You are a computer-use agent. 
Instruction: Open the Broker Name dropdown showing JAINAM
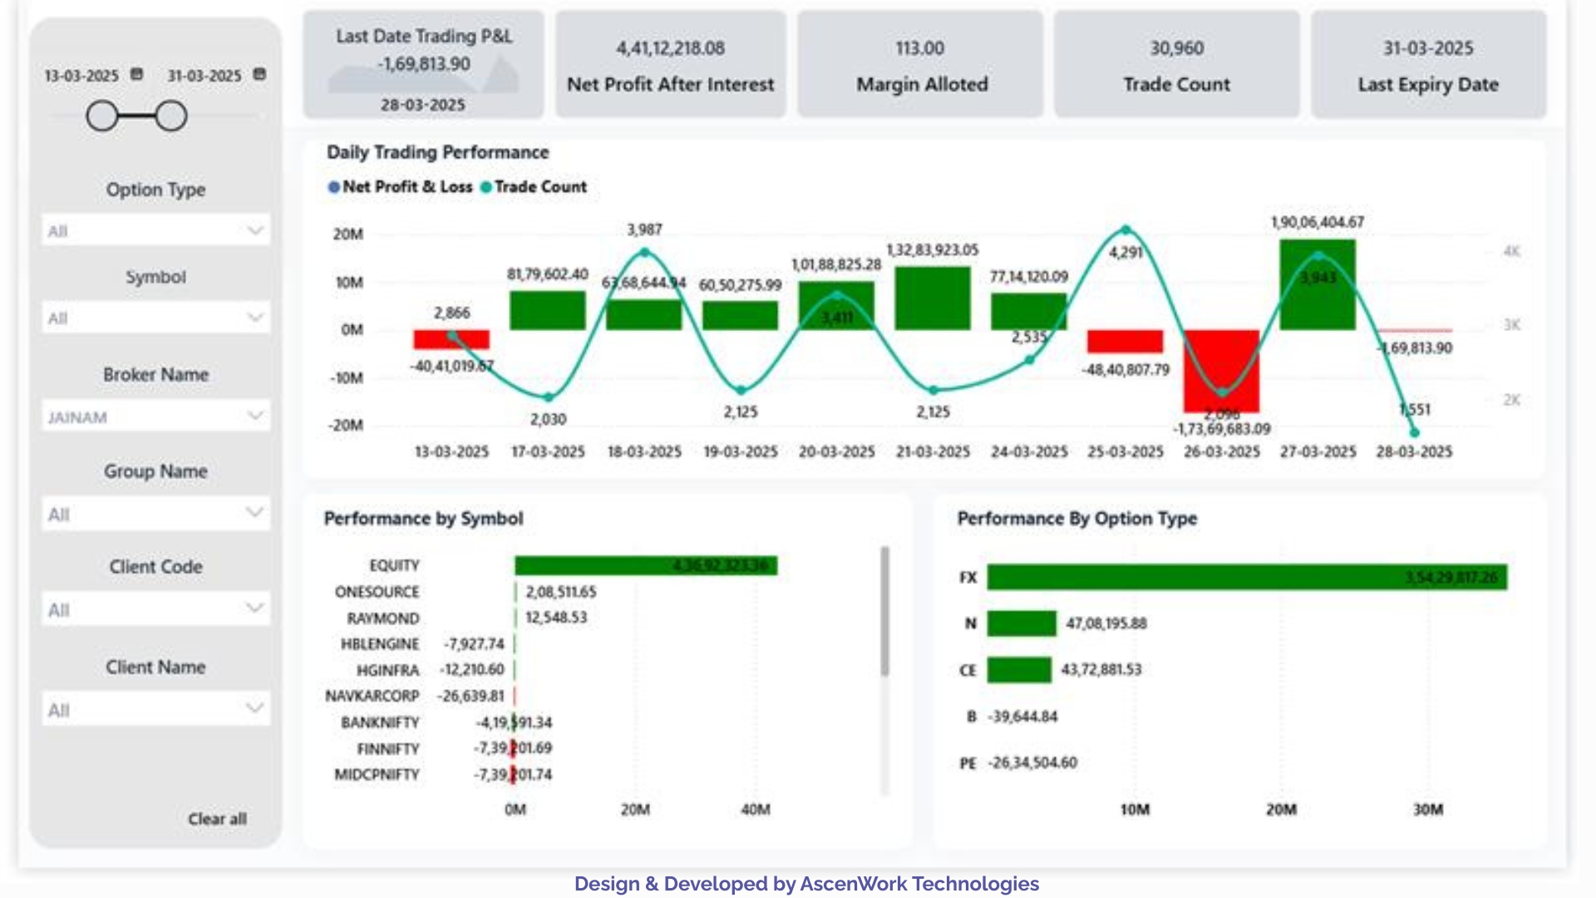click(254, 415)
